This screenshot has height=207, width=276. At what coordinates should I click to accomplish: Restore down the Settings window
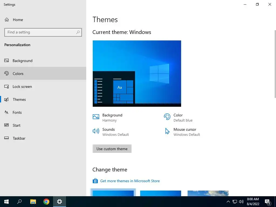[x=257, y=4]
